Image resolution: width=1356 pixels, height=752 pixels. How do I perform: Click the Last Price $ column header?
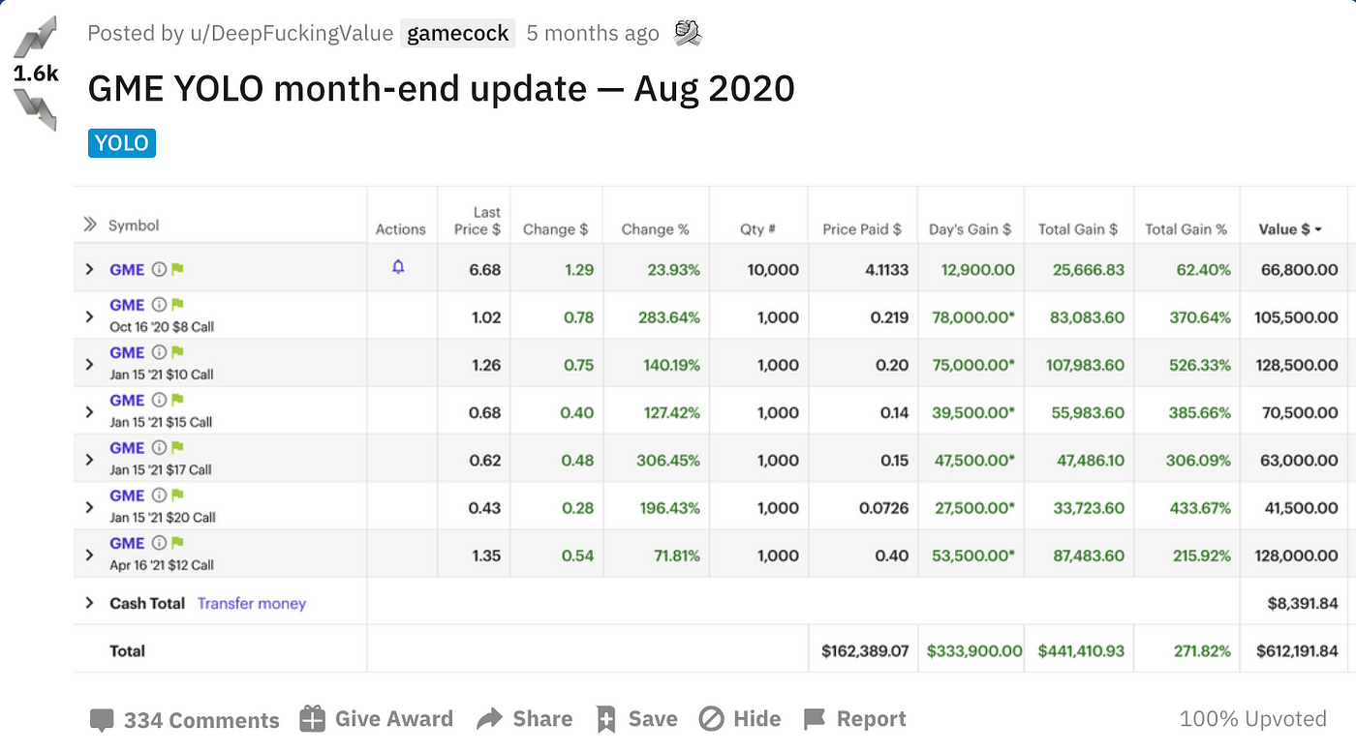(478, 221)
